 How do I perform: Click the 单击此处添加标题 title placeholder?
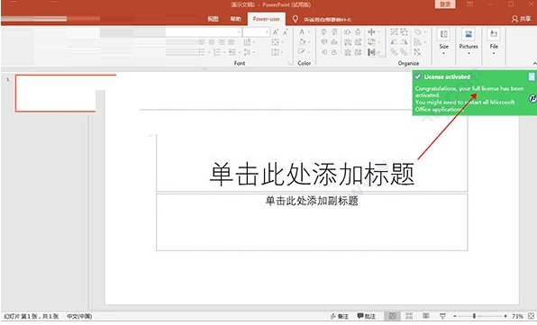[x=312, y=174]
